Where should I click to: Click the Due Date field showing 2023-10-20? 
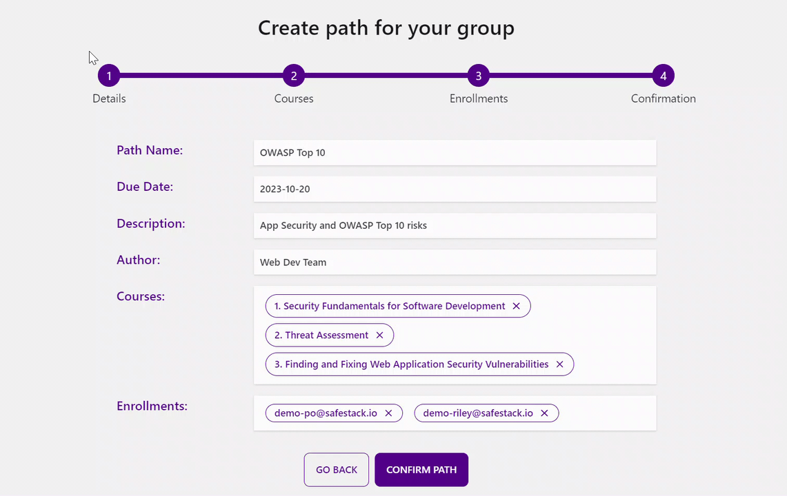(455, 189)
